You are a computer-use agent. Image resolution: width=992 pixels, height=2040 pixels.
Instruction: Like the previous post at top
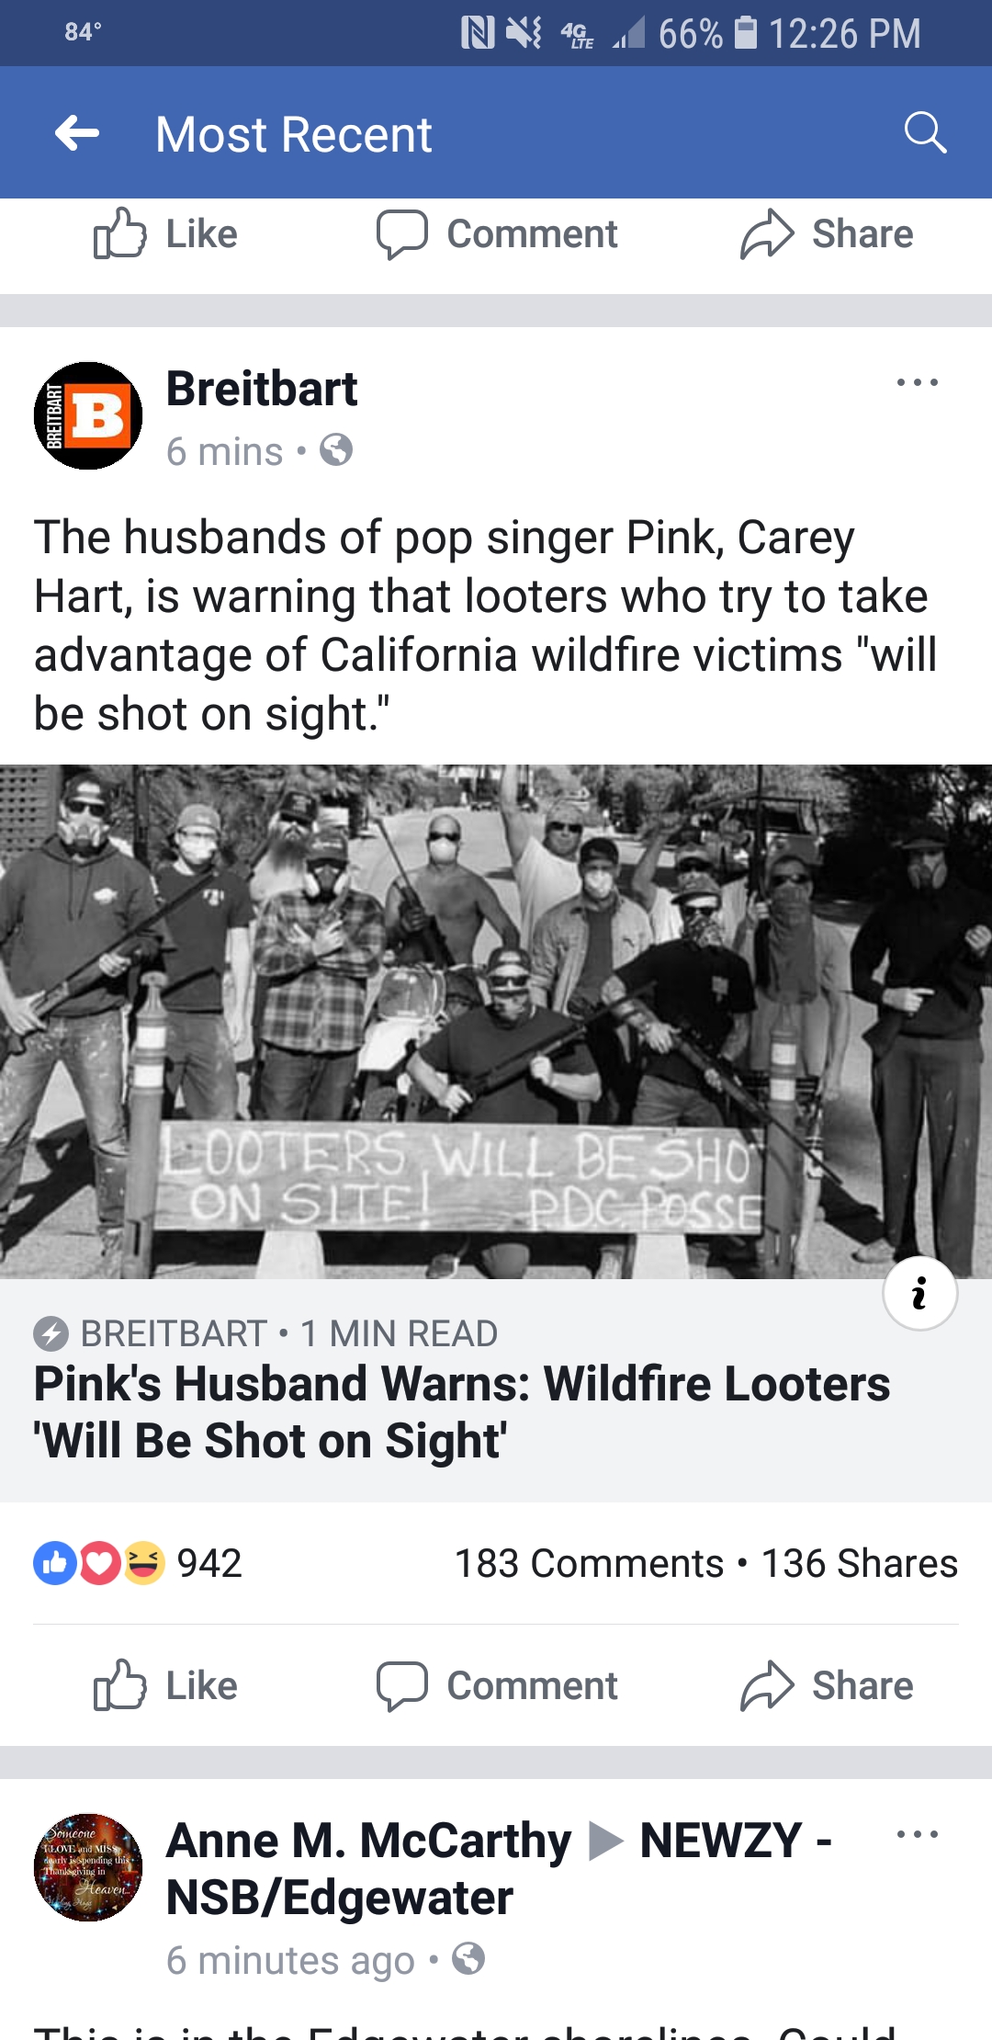(165, 233)
